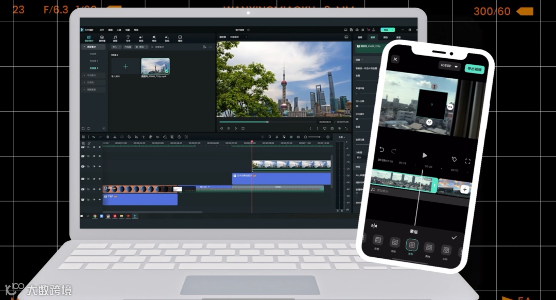
Task: Open the Effects tab with sparkle icon
Action: [x=154, y=38]
